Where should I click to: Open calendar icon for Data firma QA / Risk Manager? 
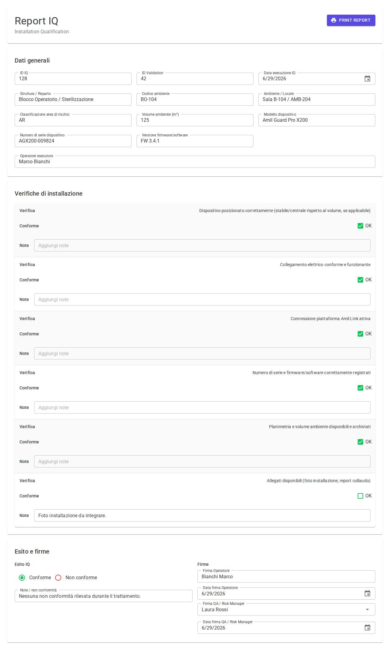click(367, 628)
